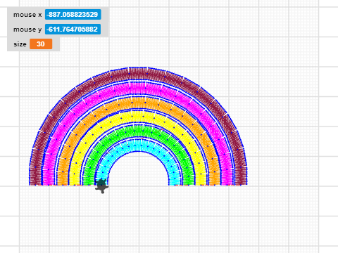The height and width of the screenshot is (253, 338).
Task: Click the turtle sprite at the rainbow base
Action: [102, 186]
